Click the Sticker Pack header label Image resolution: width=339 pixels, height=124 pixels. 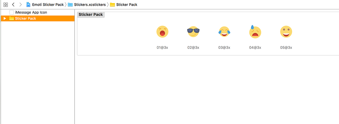(x=91, y=15)
